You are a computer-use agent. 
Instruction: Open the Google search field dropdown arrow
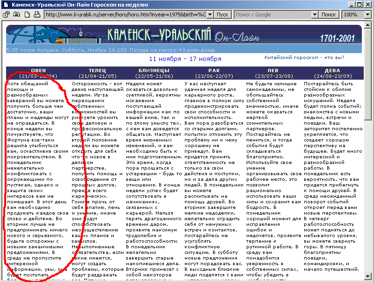pos(315,15)
